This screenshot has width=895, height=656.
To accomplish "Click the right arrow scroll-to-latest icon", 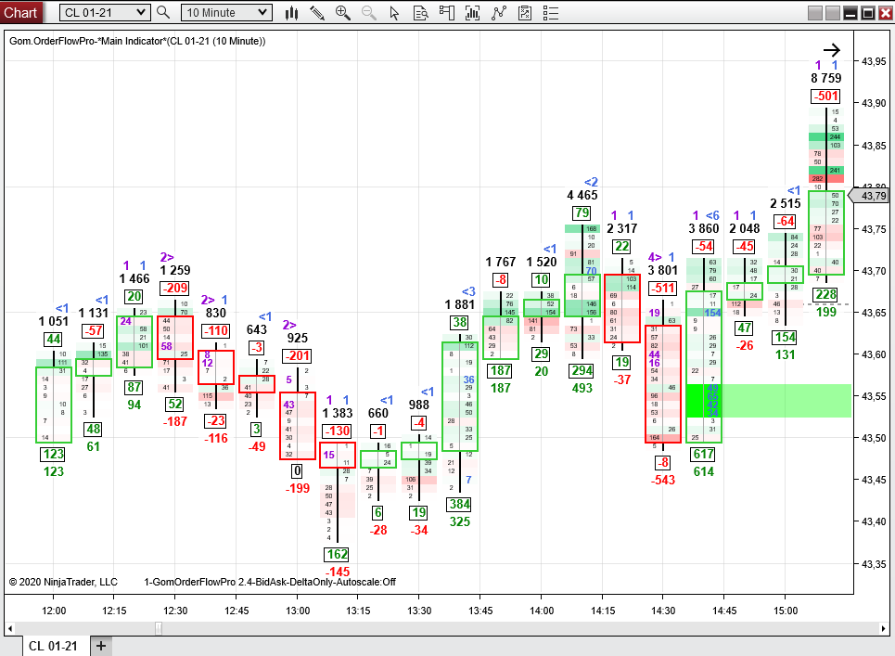I will tap(832, 50).
